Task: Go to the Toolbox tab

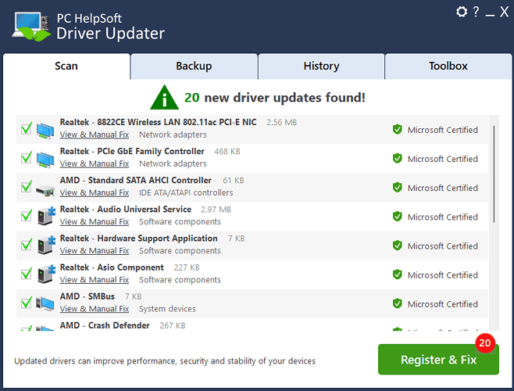Action: (x=448, y=66)
